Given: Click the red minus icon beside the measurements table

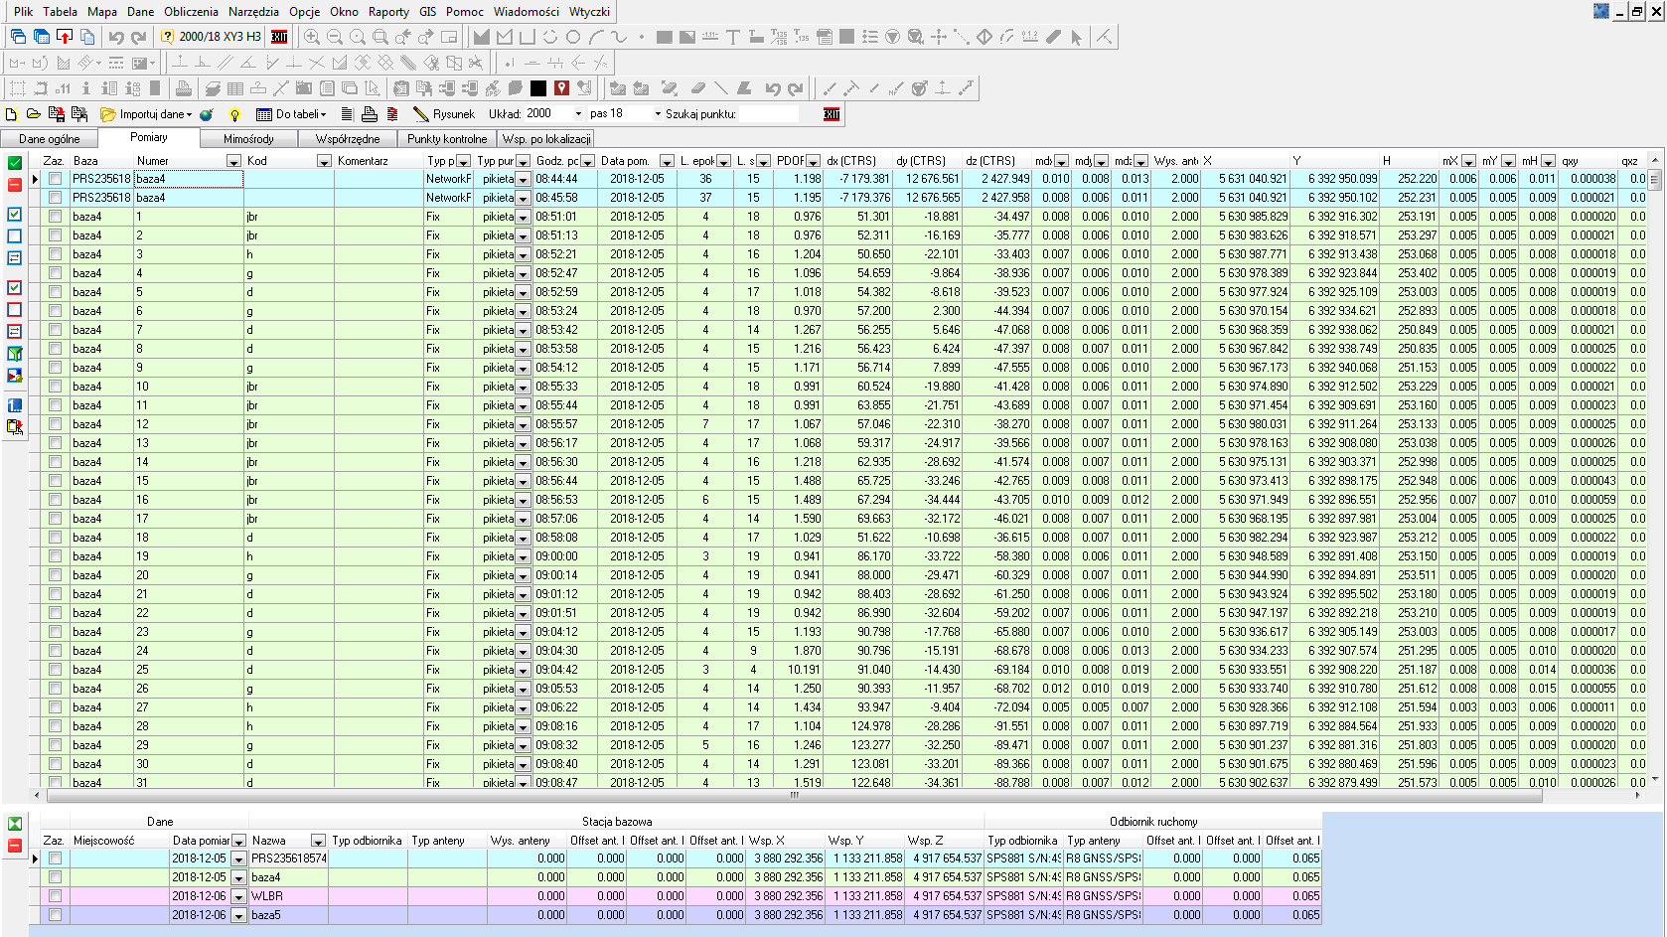Looking at the screenshot, I should [15, 185].
